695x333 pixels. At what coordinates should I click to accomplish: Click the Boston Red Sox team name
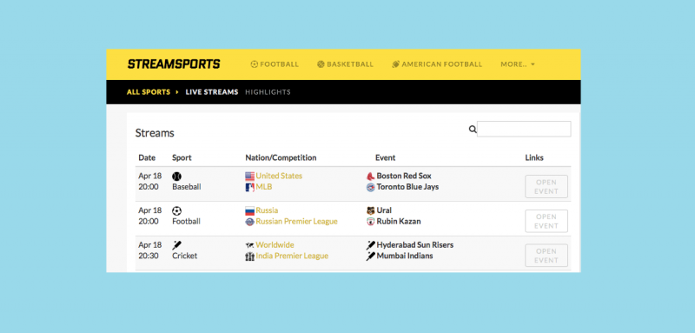click(404, 176)
